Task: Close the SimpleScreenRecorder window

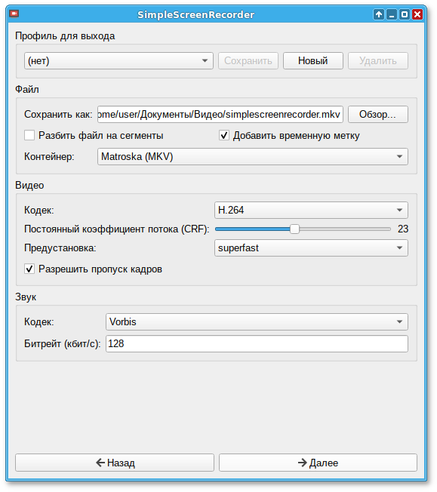Action: click(x=417, y=14)
